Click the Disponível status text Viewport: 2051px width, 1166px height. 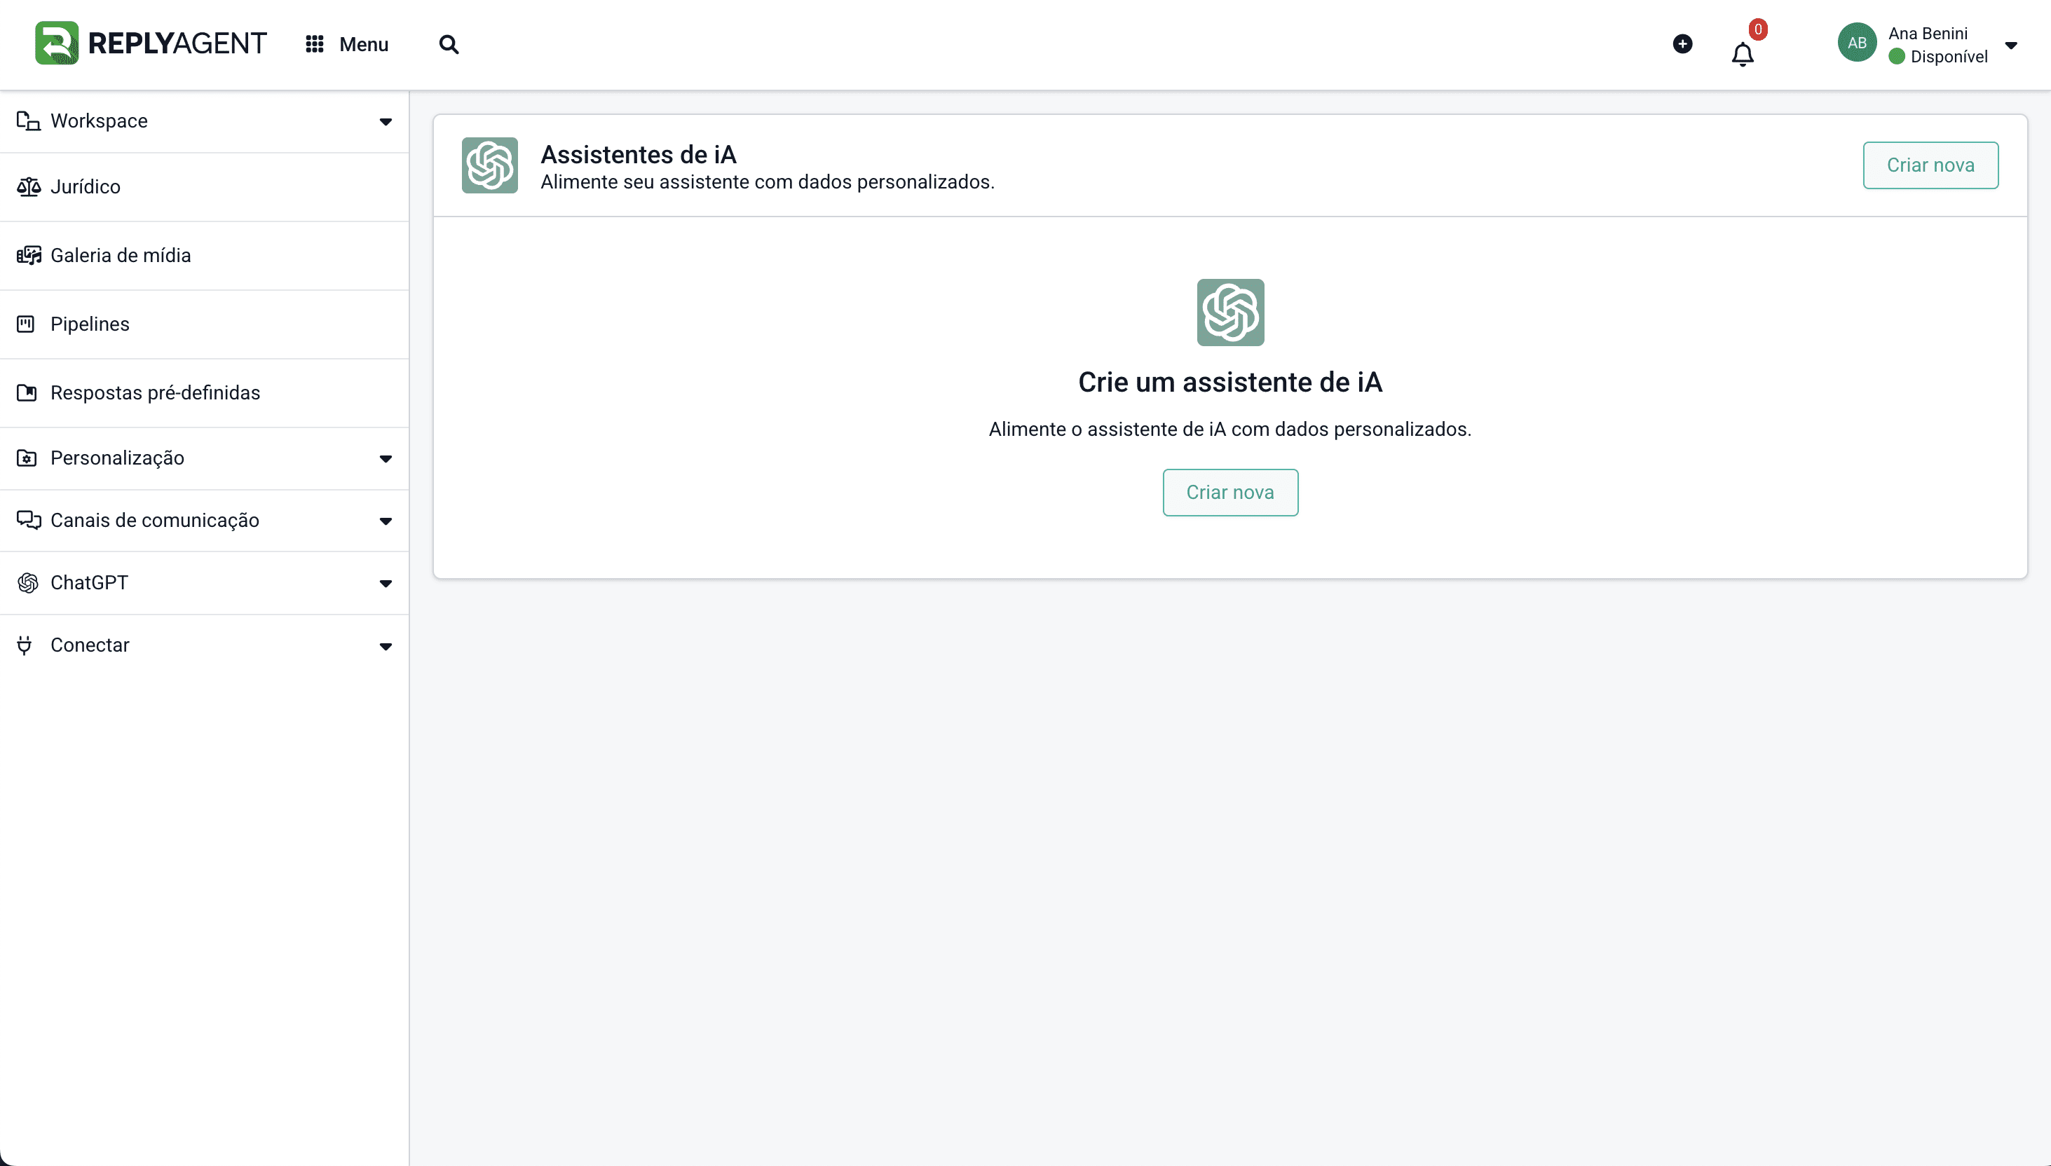[1949, 57]
